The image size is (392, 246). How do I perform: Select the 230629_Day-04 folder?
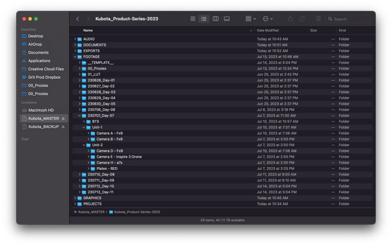[x=223, y=98]
